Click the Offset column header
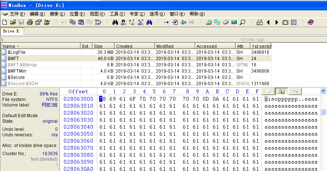 78,91
